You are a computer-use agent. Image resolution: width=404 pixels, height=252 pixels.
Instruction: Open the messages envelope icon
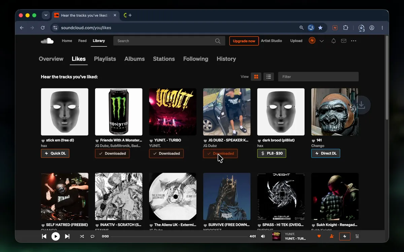click(343, 41)
